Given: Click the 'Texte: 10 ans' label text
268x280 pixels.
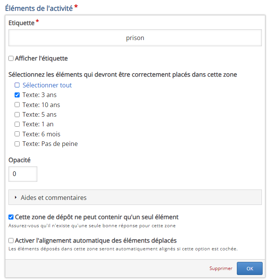Looking at the screenshot, I should [x=41, y=105].
